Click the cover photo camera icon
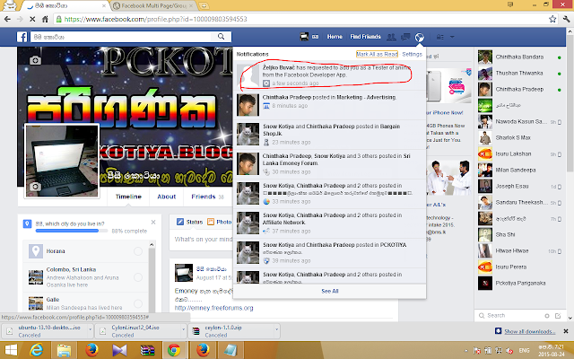Screen dimensions: 574x359 point(35,60)
